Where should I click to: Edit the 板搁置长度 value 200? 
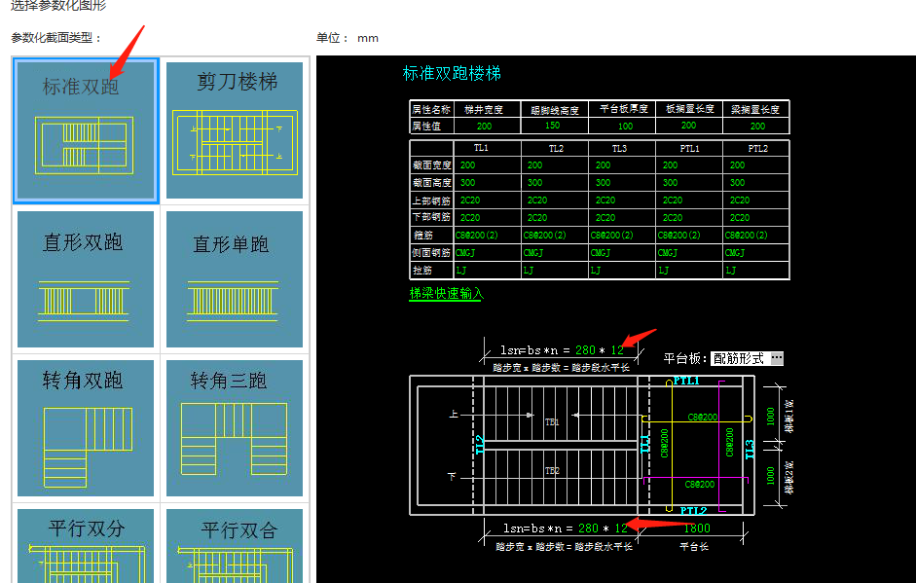[689, 126]
